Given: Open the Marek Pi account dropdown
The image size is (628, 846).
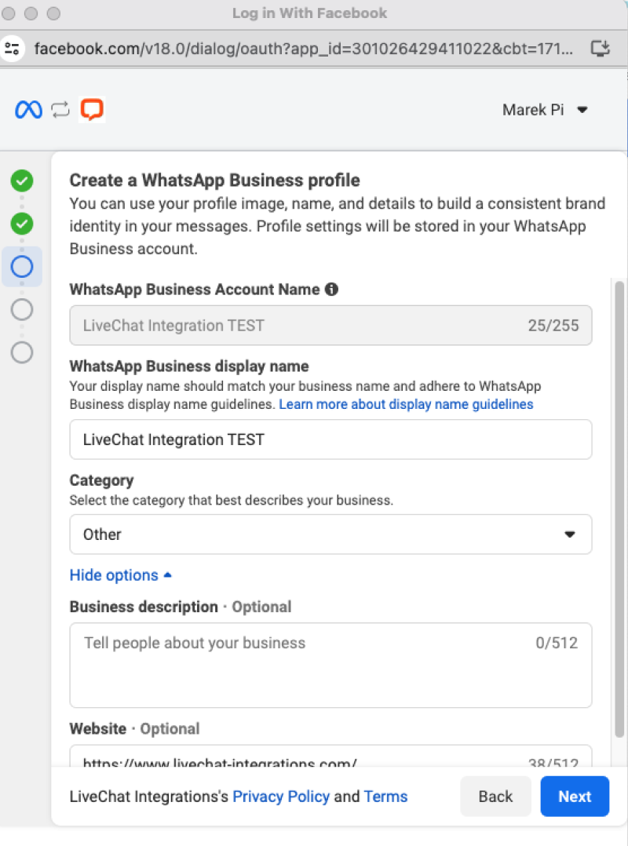Looking at the screenshot, I should pyautogui.click(x=545, y=110).
